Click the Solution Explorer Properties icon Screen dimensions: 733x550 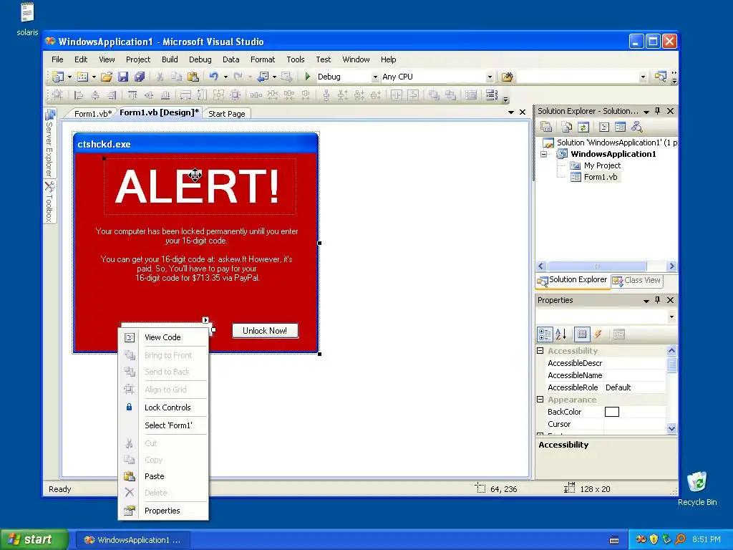pyautogui.click(x=546, y=127)
